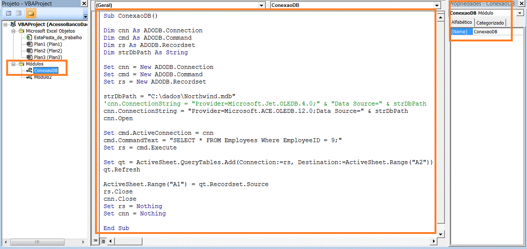Switch to the Categorizado properties tab
The width and height of the screenshot is (527, 249).
point(490,23)
